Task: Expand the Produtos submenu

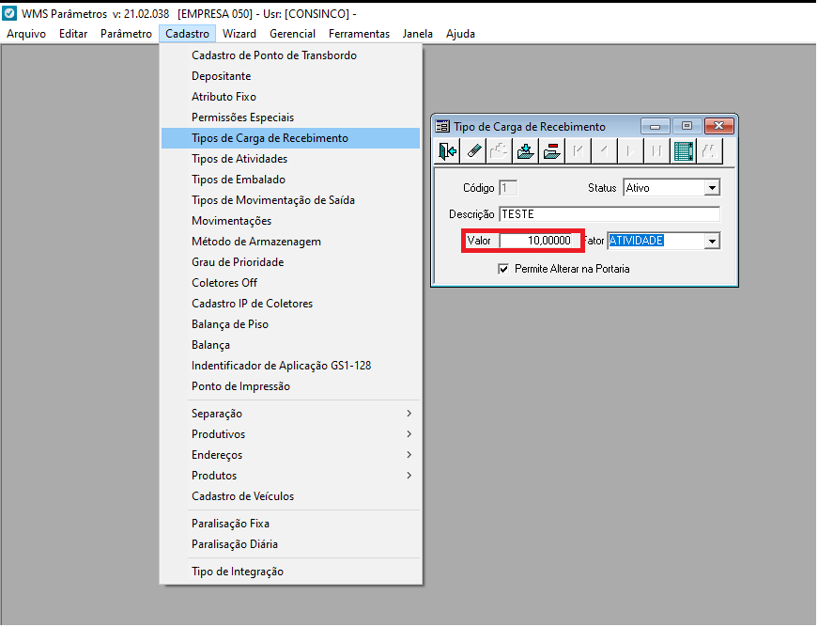Action: (290, 476)
